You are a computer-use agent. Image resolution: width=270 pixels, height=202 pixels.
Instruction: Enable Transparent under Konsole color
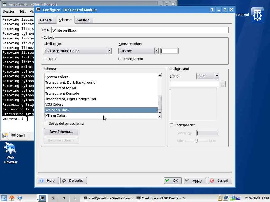coord(120,59)
